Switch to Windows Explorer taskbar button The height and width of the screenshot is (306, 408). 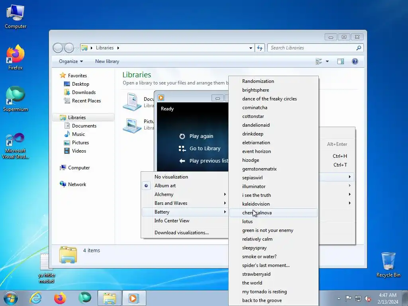(x=110, y=298)
